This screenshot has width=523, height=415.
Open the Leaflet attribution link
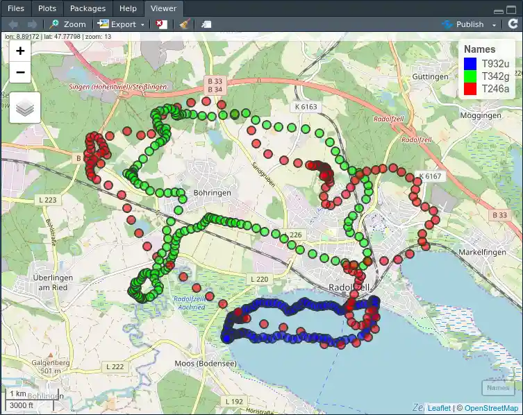pos(439,408)
